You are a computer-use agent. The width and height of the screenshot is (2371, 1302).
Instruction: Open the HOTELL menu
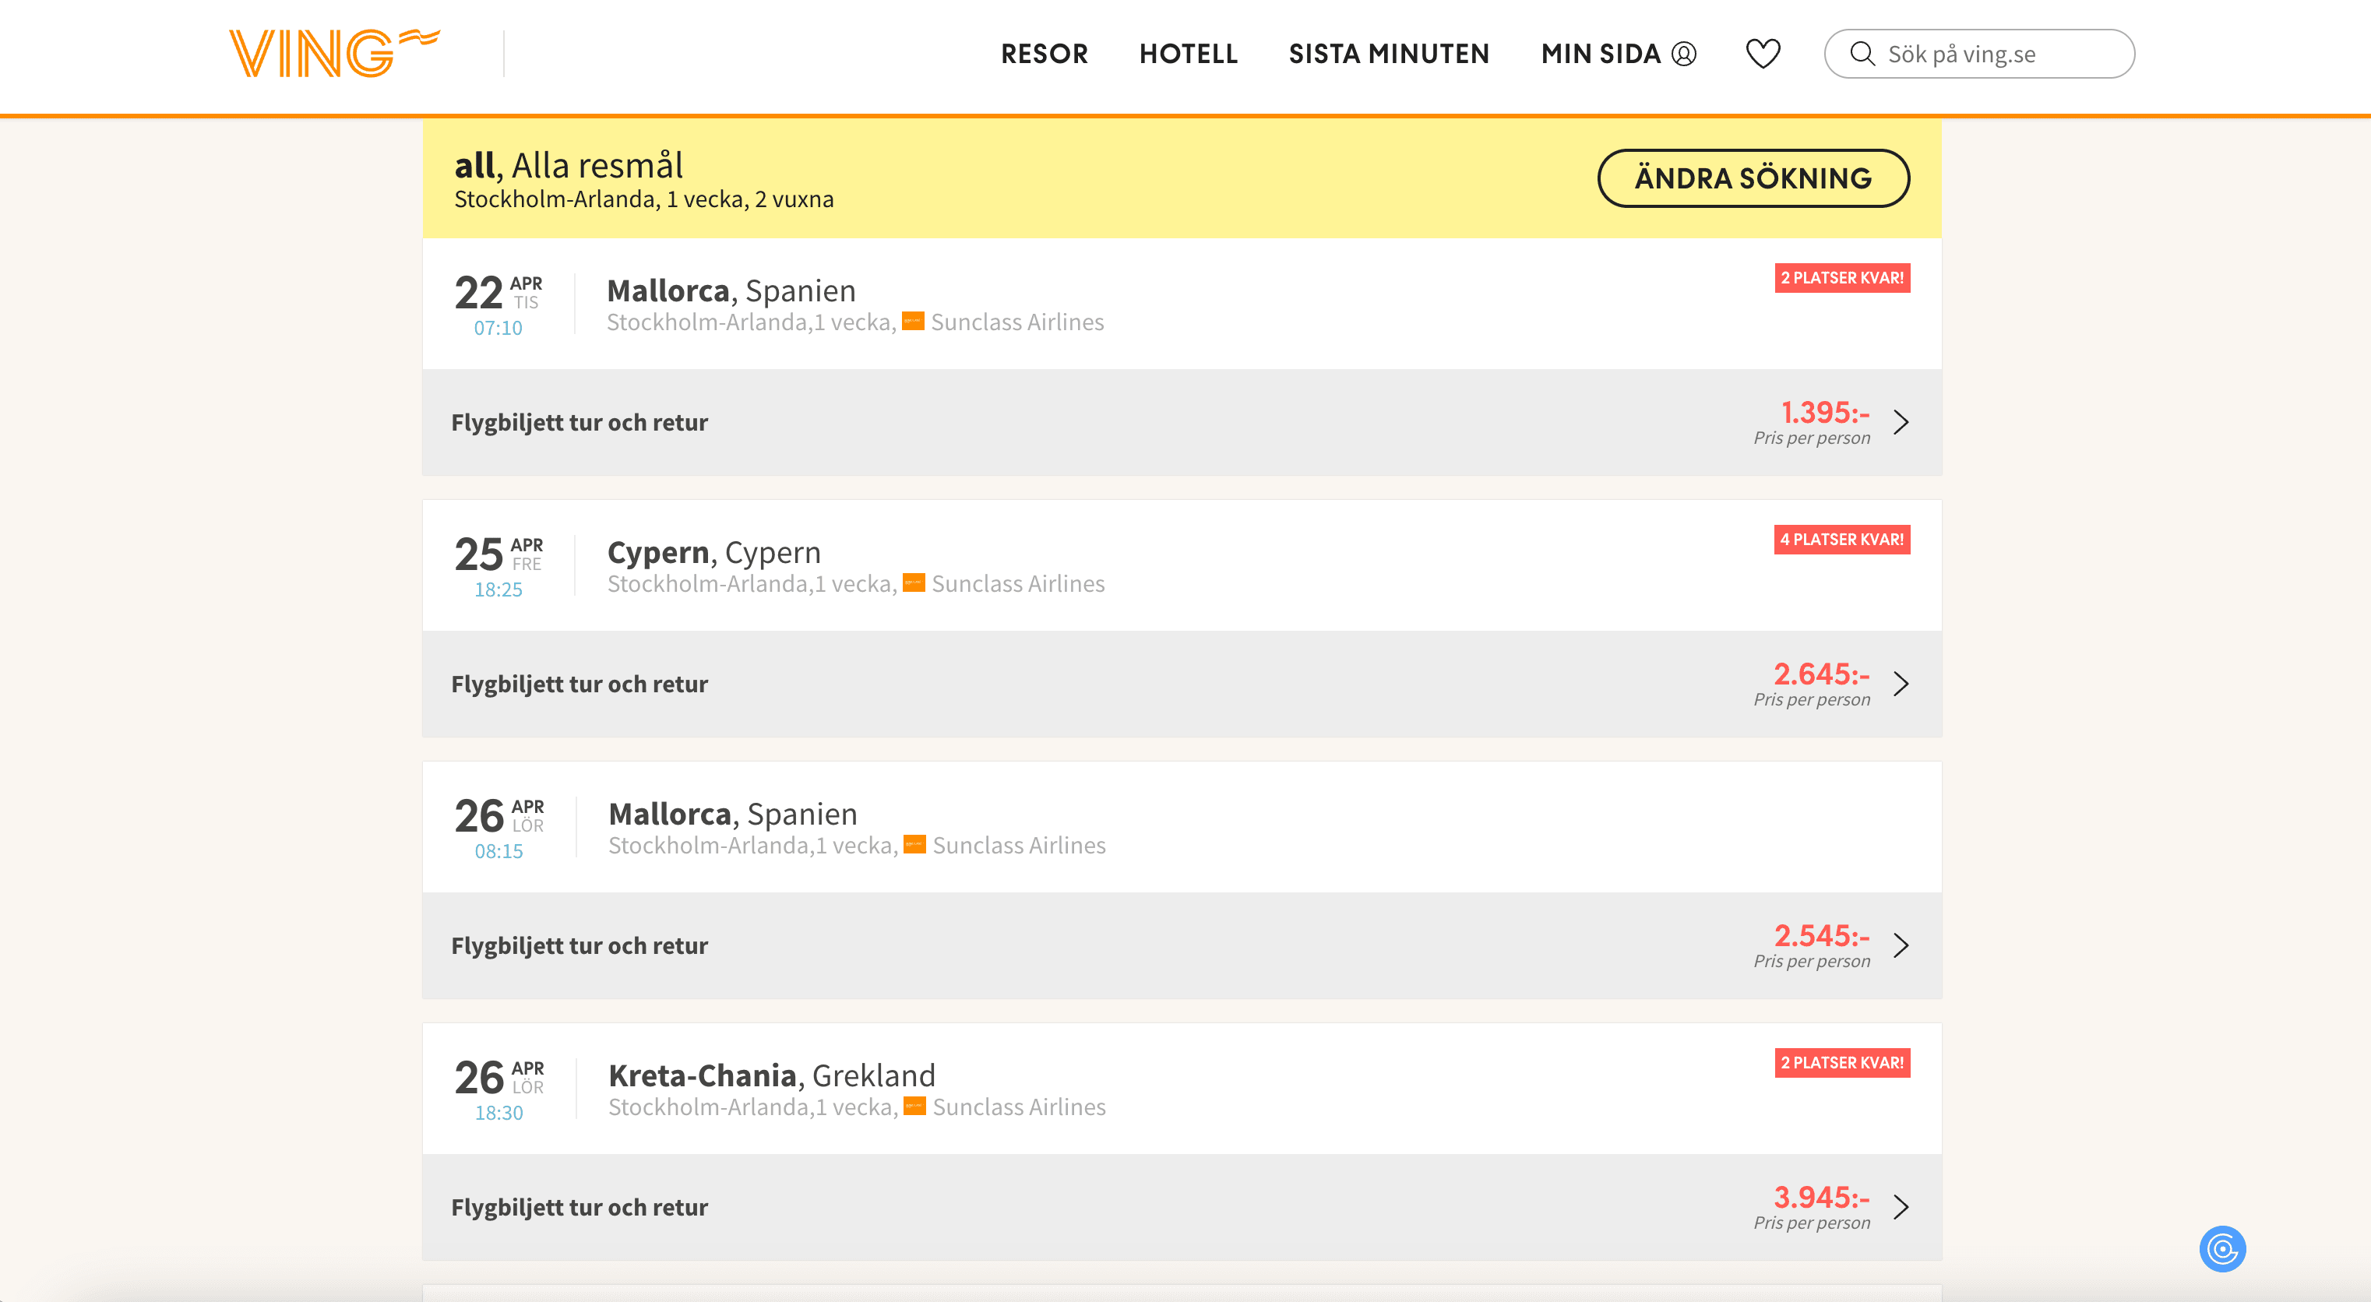(1189, 54)
